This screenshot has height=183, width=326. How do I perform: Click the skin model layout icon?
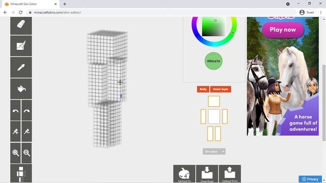pos(21,173)
